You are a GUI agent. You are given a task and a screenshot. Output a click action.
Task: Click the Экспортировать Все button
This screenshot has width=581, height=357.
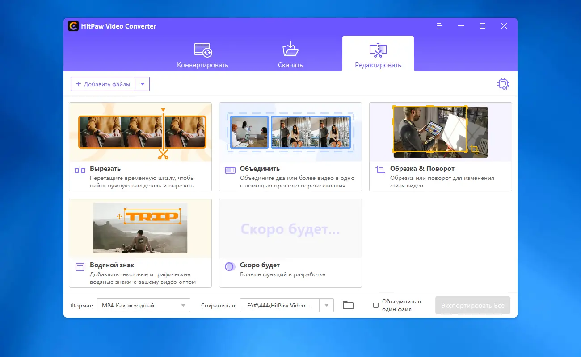pos(473,306)
